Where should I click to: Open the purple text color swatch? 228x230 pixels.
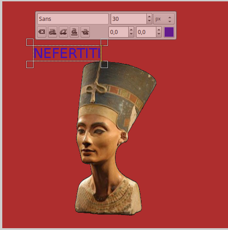pyautogui.click(x=169, y=32)
